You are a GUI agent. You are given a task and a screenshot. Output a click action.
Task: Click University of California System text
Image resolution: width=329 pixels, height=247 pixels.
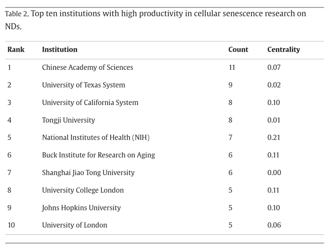click(x=90, y=102)
